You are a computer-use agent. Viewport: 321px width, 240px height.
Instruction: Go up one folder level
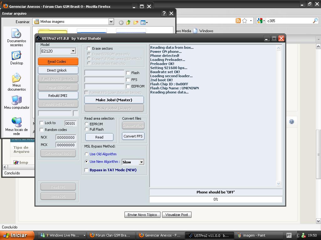tap(128, 22)
